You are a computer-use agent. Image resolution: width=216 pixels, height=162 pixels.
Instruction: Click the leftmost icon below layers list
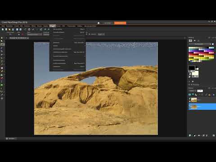190,135
